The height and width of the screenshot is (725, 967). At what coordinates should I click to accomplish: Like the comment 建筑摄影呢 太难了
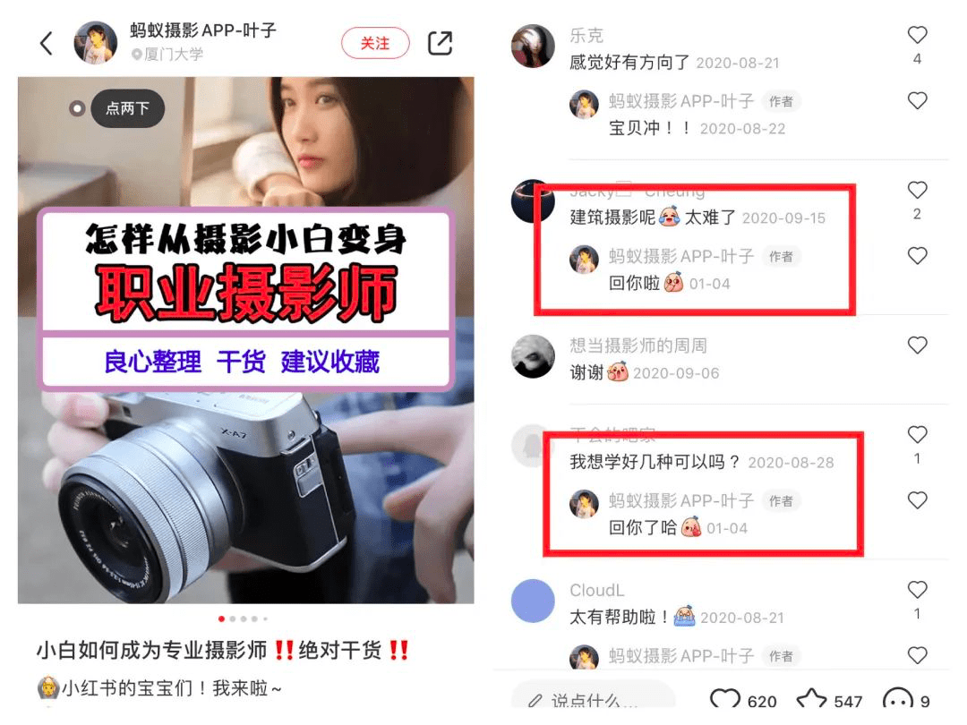coord(917,190)
